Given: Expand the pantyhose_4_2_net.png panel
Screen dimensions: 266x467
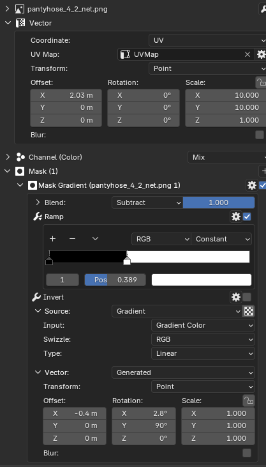Looking at the screenshot, I should (x=8, y=9).
